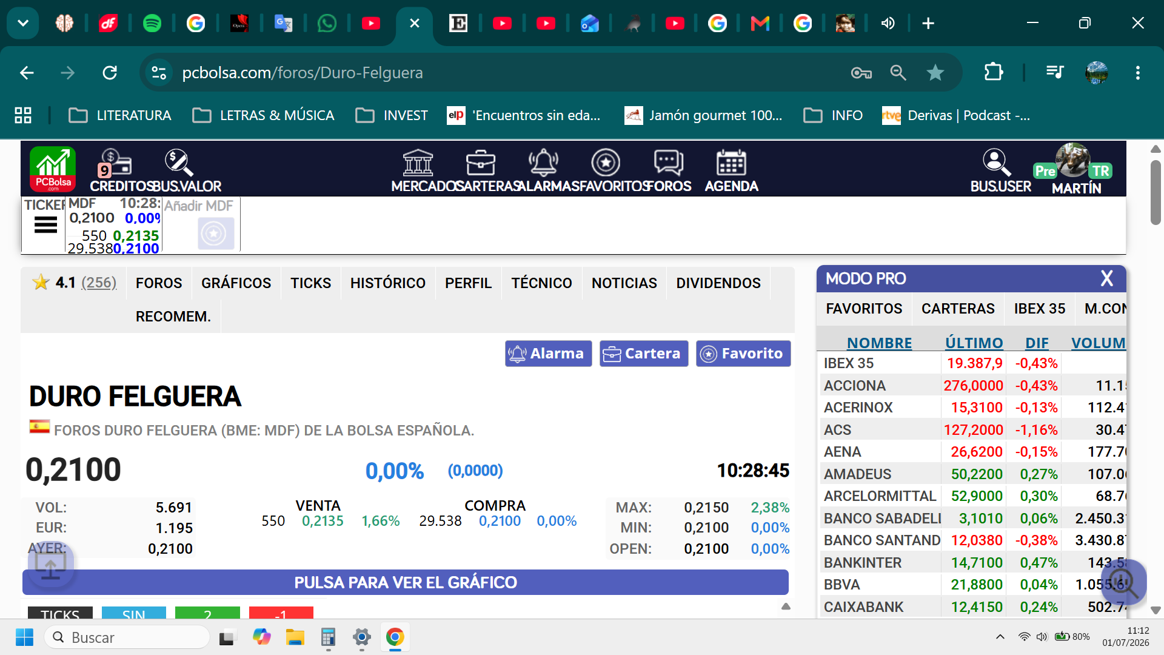Click PULSA PARA VER EL GRÁFICO bar
Viewport: 1164px width, 655px height.
[x=406, y=582]
